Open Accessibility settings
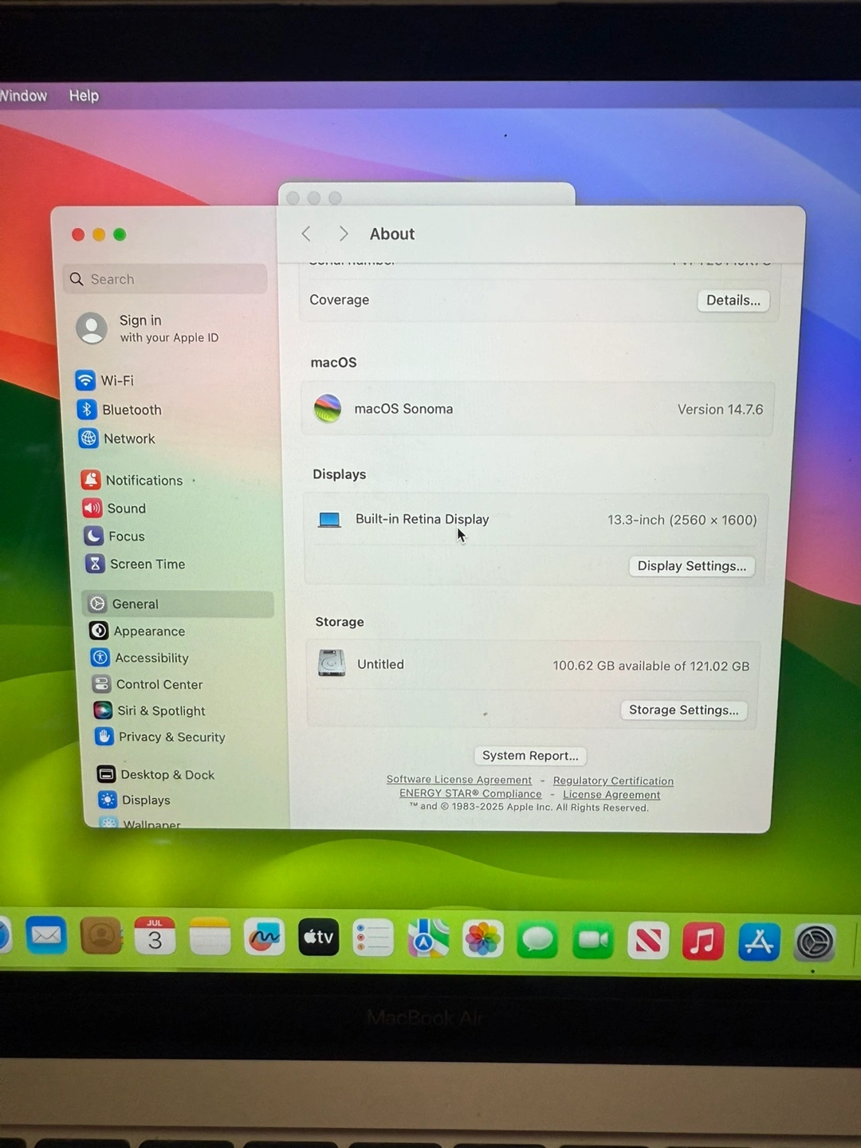Viewport: 861px width, 1148px height. pyautogui.click(x=140, y=658)
